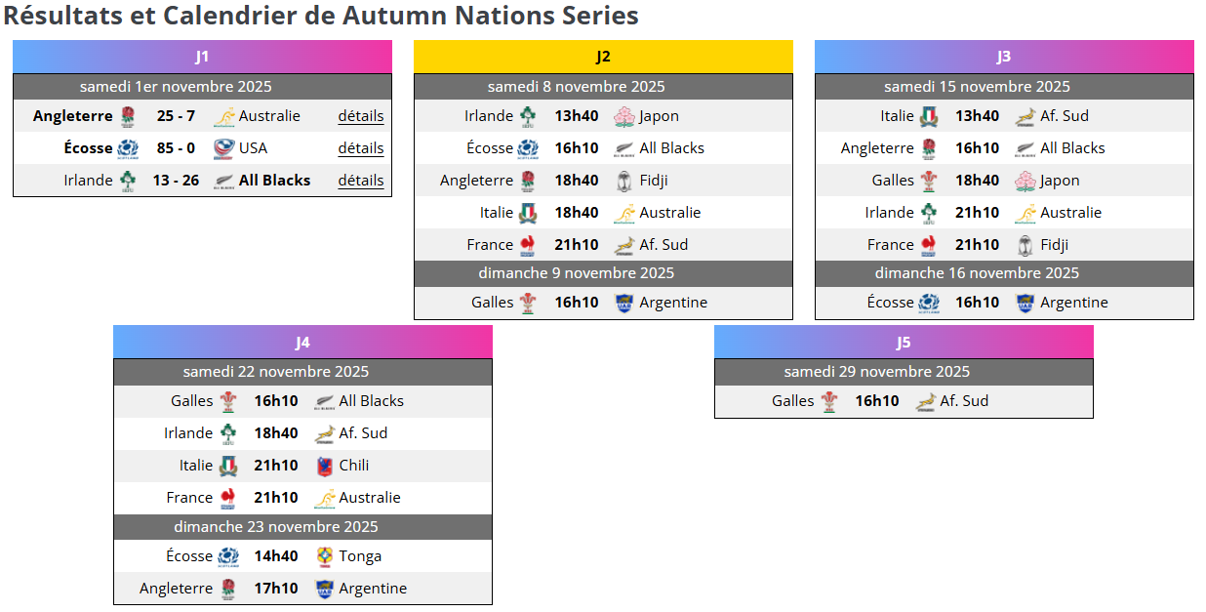This screenshot has height=612, width=1206.
Task: Open détails for Angleterre vs Australie
Action: coord(361,116)
